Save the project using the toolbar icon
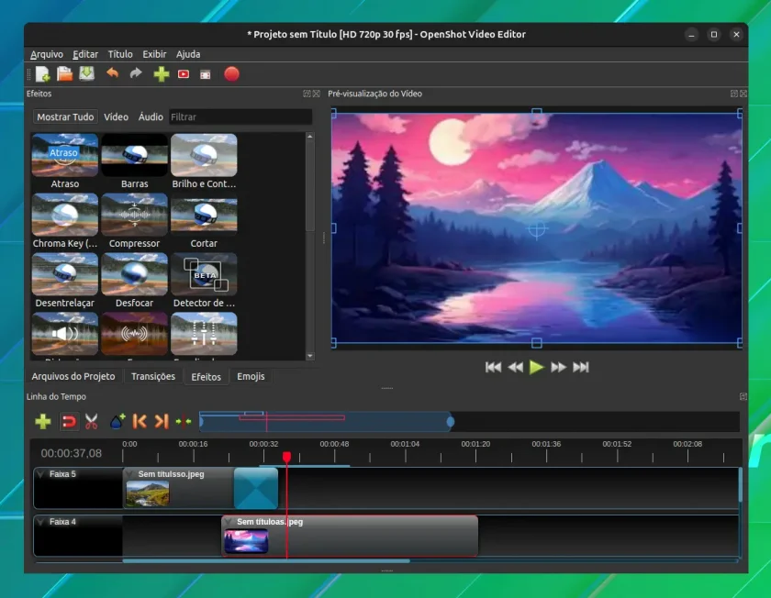This screenshot has width=771, height=598. (86, 74)
